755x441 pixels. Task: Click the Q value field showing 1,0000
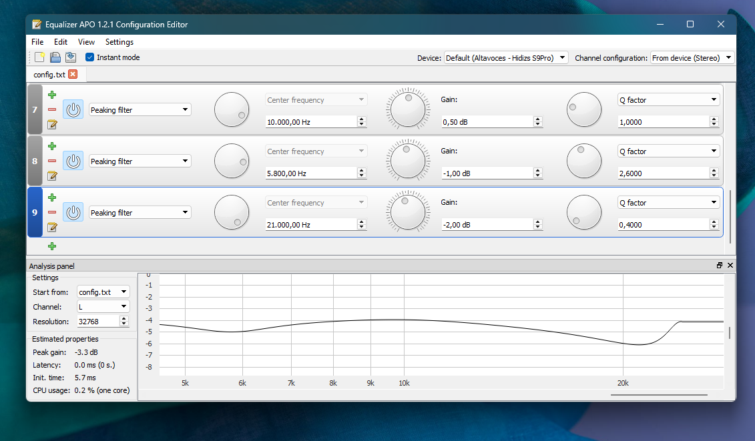pyautogui.click(x=664, y=122)
